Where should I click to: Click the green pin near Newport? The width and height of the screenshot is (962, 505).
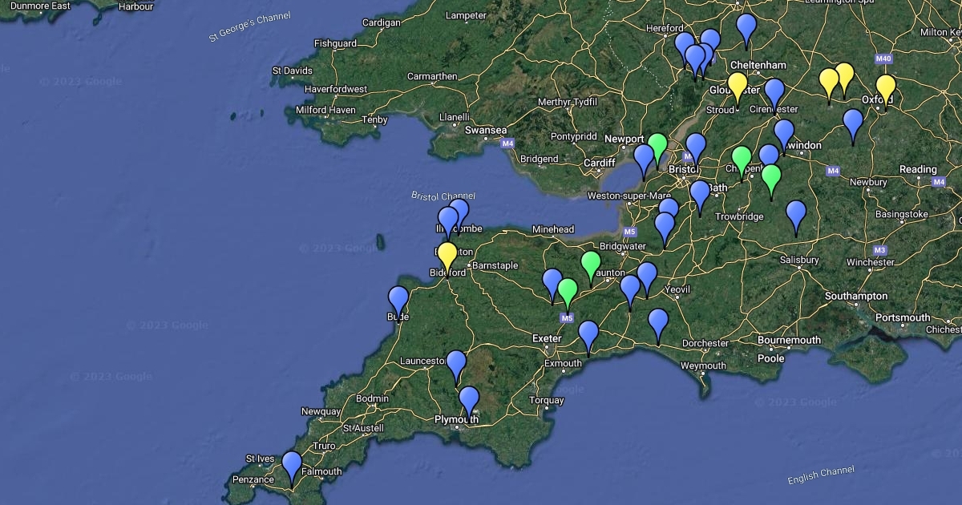coord(657,147)
